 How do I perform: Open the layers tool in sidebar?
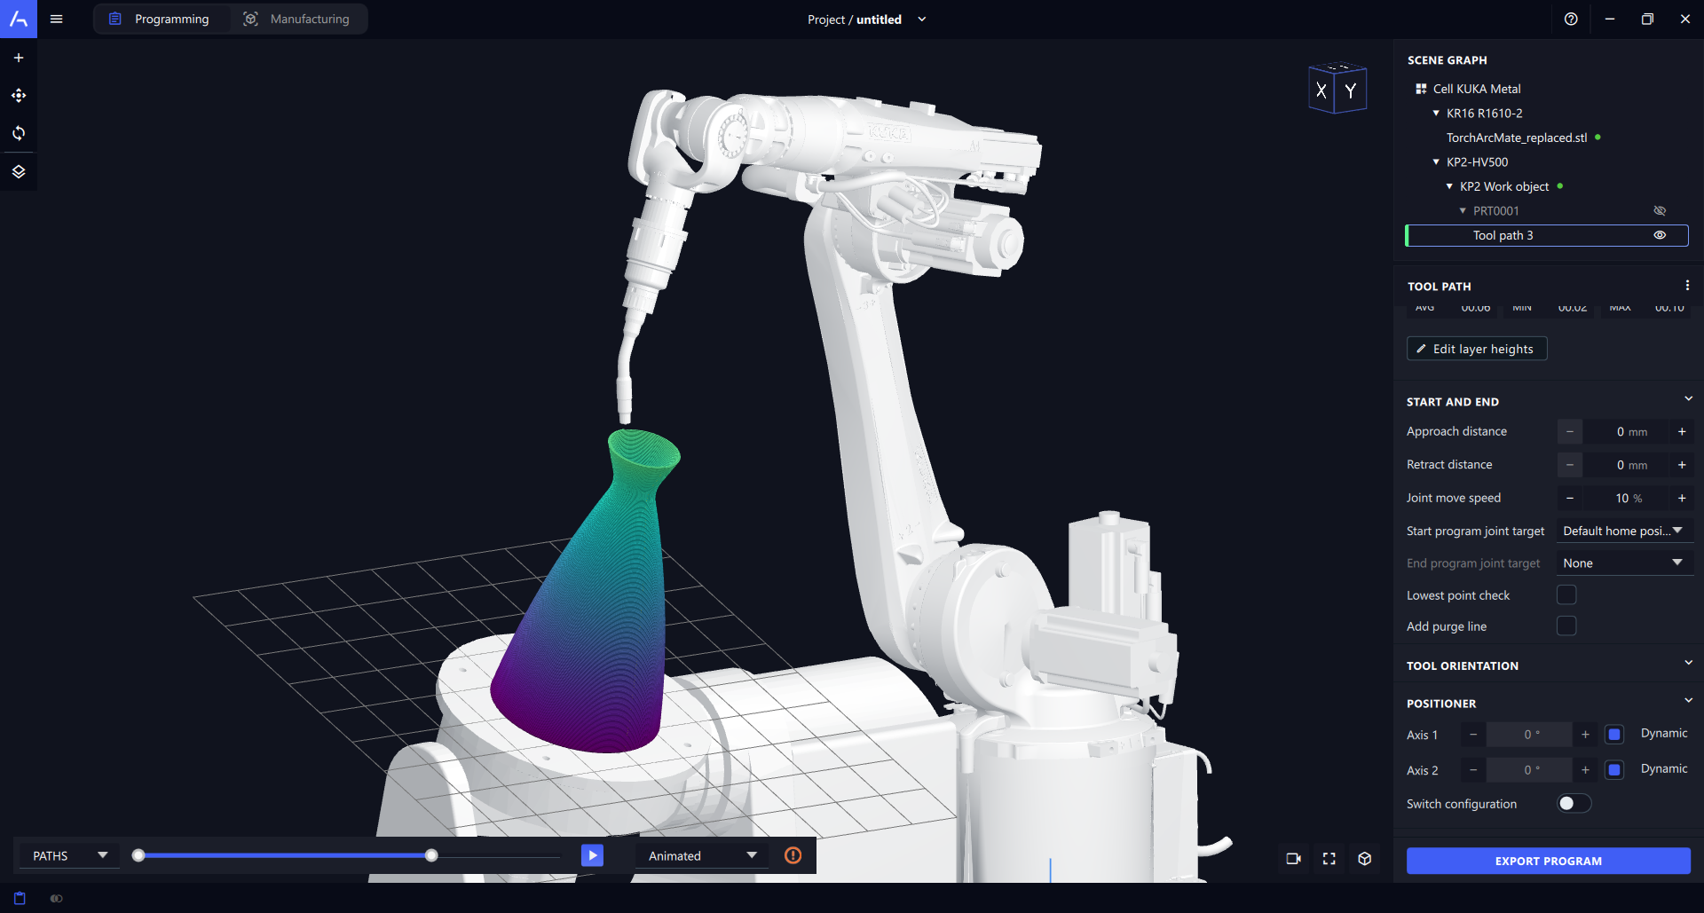pos(19,171)
